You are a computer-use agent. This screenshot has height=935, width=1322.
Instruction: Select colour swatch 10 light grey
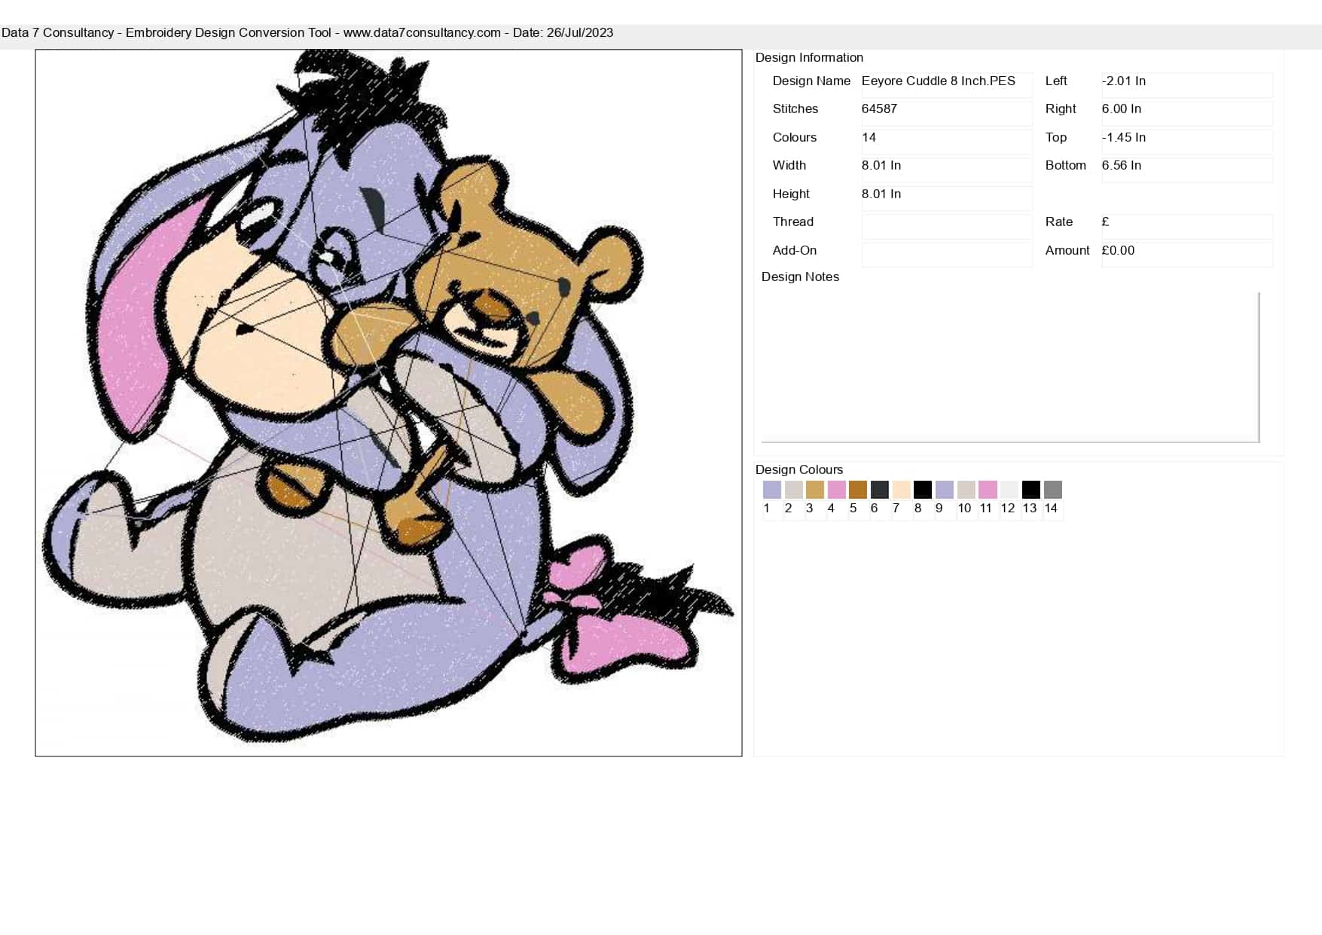966,490
